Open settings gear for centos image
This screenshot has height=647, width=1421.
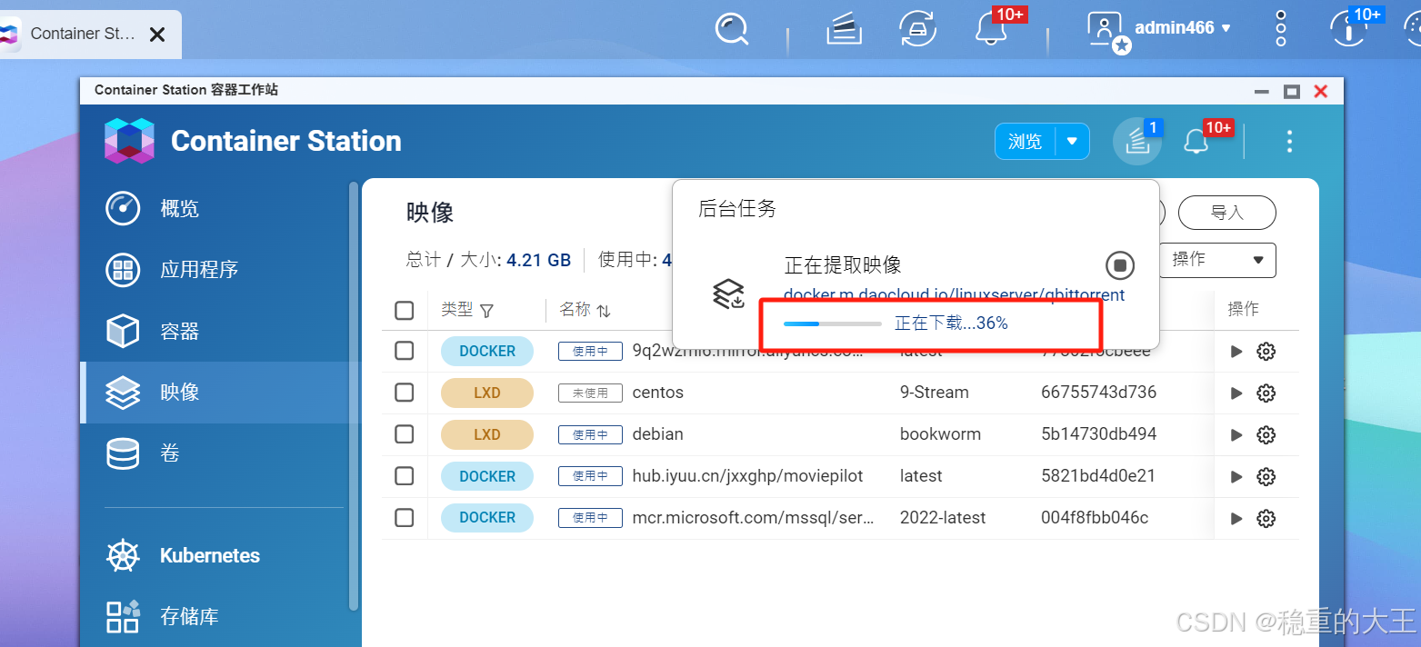(1266, 393)
